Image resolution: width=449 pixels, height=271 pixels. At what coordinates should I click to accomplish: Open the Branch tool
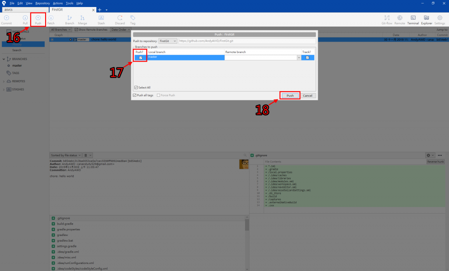pyautogui.click(x=70, y=20)
